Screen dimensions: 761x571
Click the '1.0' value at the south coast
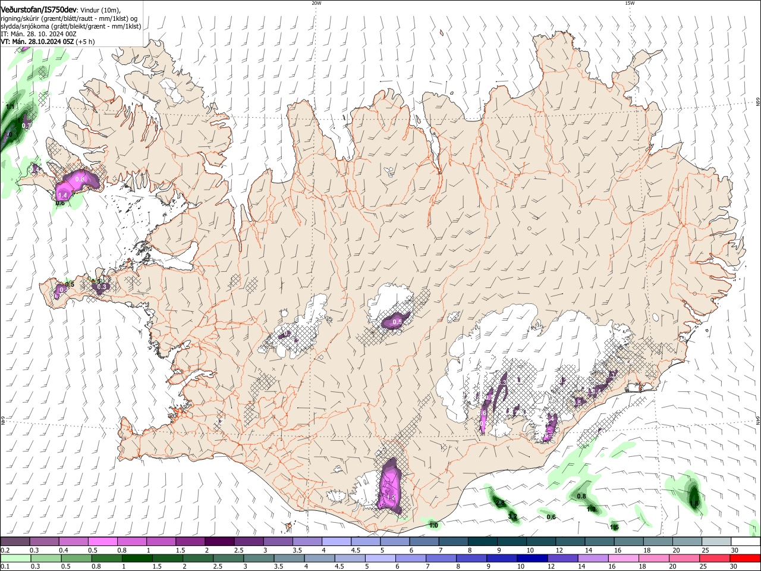[433, 525]
